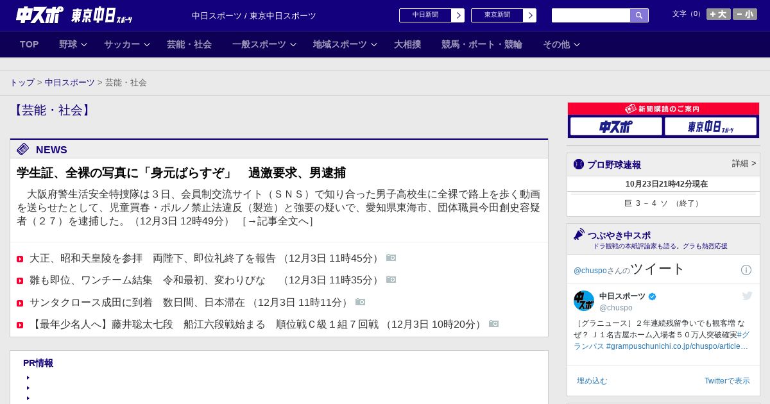This screenshot has width=770, height=404.
Task: Open the 大相撲 menu item
Action: 407,44
